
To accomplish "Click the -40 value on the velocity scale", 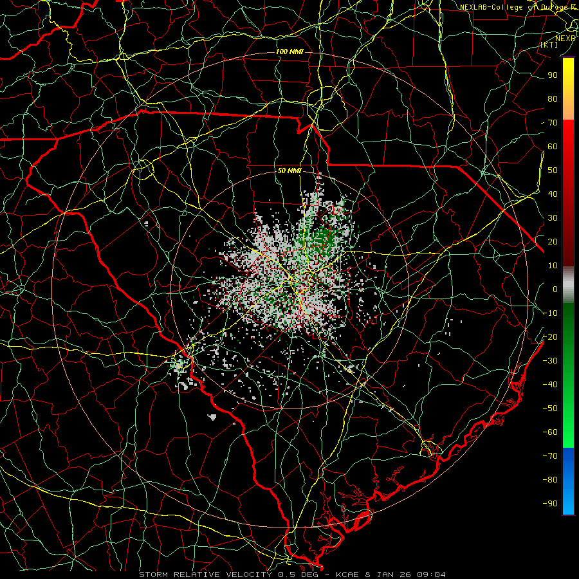I will click(550, 385).
